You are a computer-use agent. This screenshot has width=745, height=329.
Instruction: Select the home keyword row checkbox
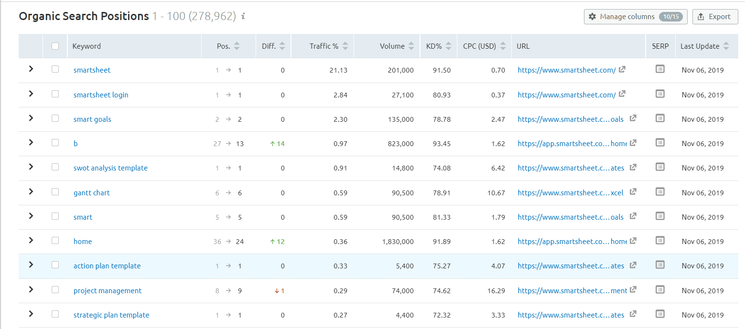[x=55, y=240]
